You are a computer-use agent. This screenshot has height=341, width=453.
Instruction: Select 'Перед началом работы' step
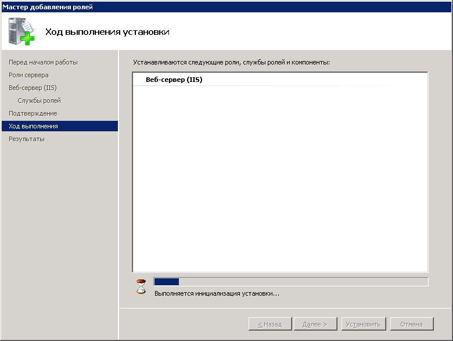(43, 62)
